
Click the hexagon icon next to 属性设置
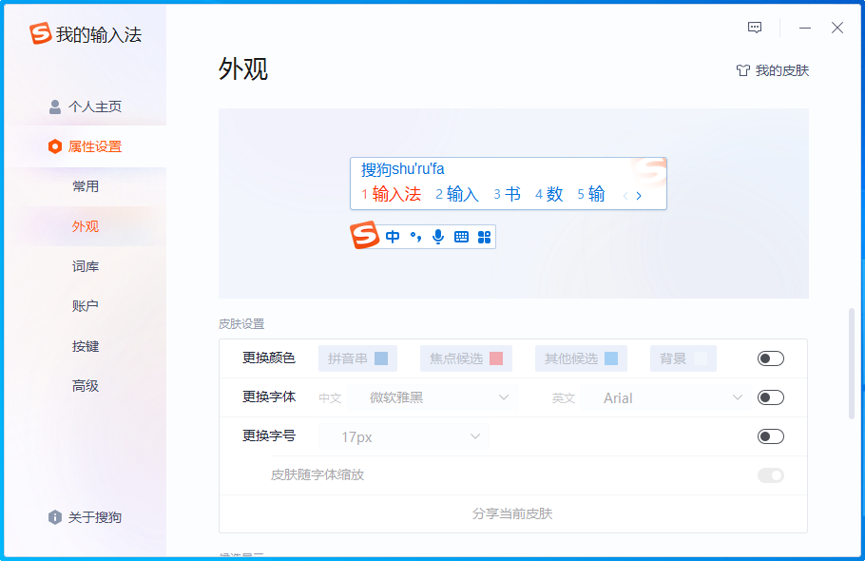pos(54,146)
